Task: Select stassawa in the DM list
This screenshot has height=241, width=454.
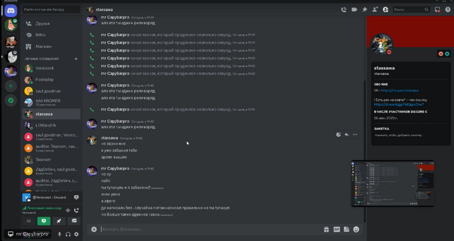Action: click(51, 114)
